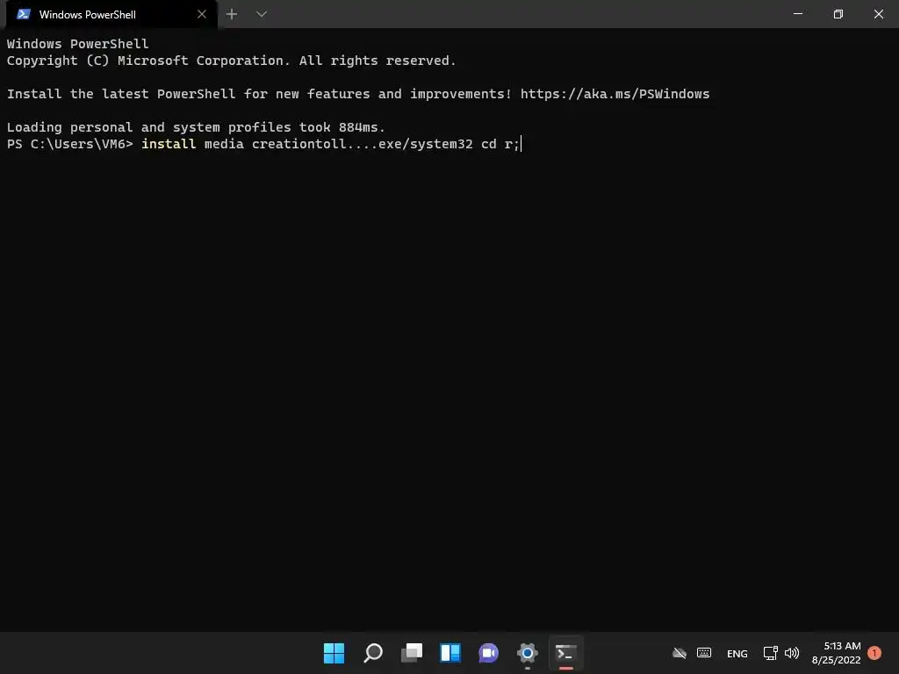Open taskbar Search

click(x=373, y=653)
